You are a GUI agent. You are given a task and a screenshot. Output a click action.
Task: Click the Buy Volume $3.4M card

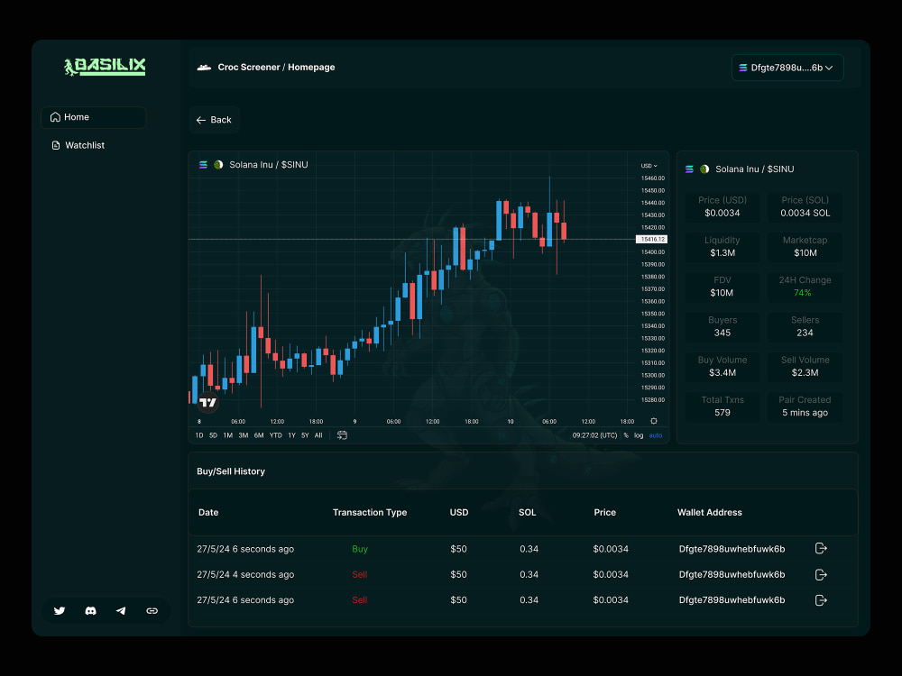(723, 367)
